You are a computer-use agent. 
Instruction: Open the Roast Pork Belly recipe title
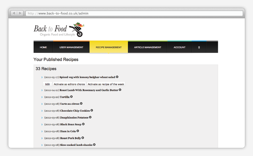[x=71, y=138]
